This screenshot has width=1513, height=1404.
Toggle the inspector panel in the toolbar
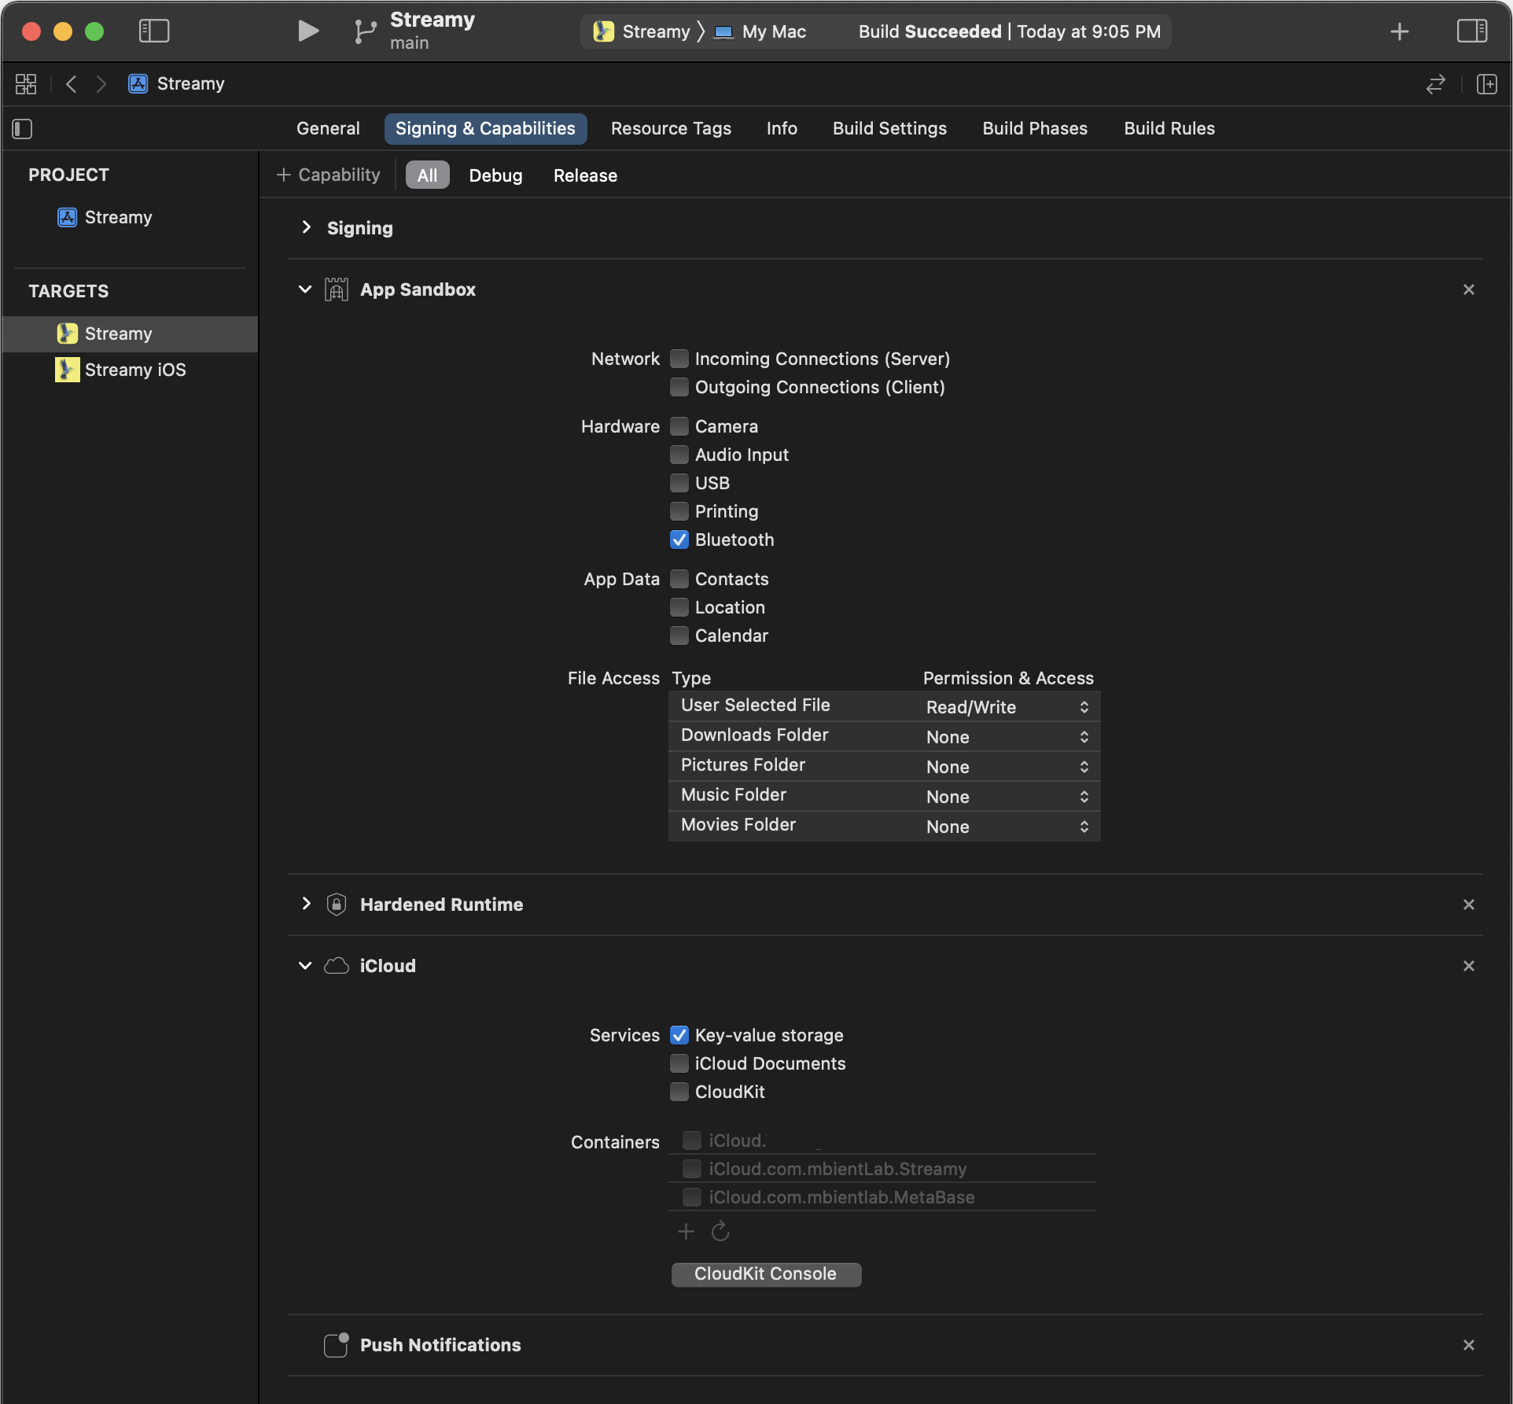[1471, 31]
